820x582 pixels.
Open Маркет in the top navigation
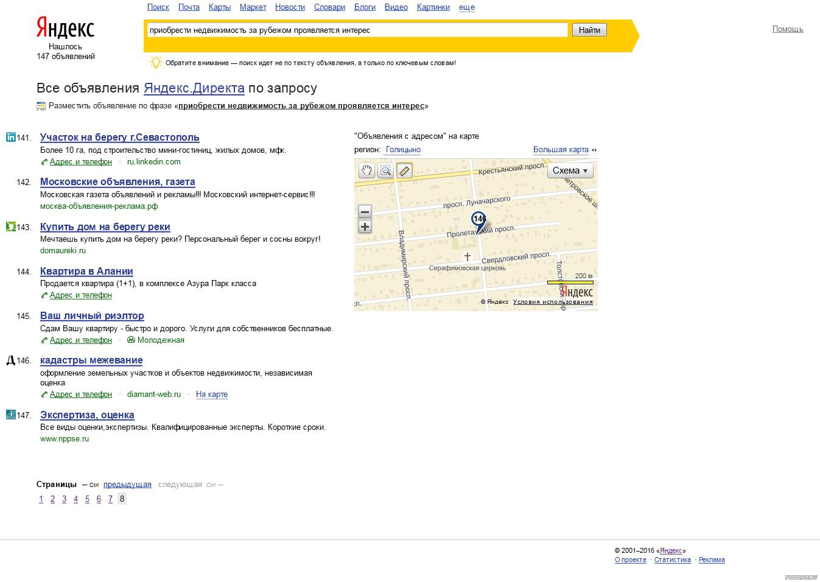[x=253, y=7]
